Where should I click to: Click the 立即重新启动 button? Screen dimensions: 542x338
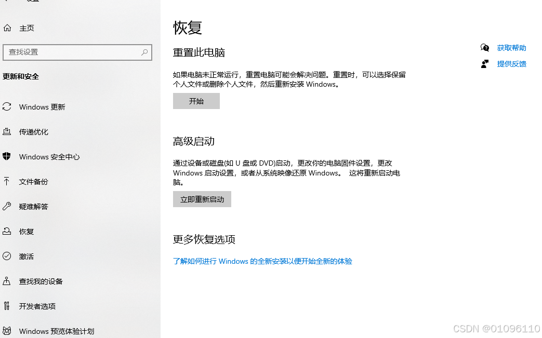pyautogui.click(x=202, y=199)
